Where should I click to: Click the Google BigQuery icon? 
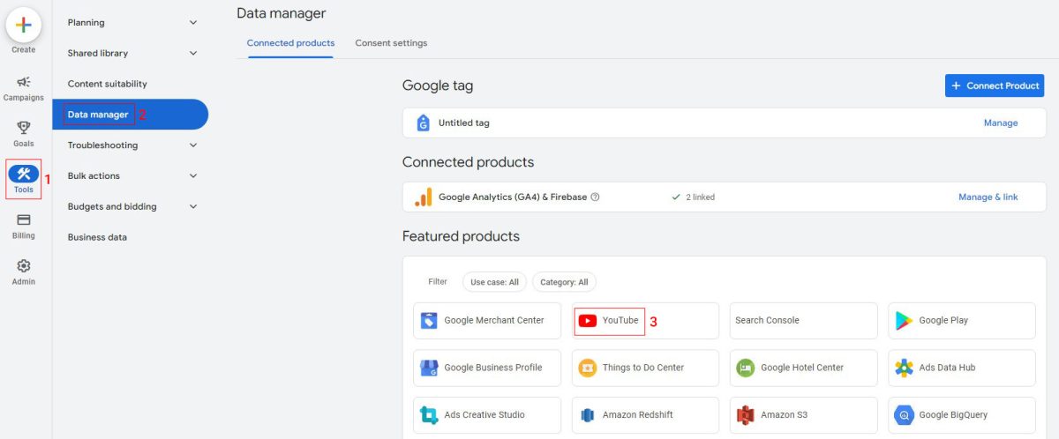point(904,415)
